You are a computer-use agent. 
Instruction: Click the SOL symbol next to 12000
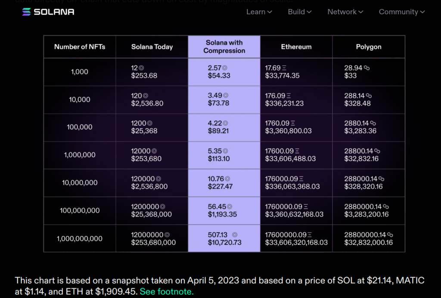coord(154,151)
